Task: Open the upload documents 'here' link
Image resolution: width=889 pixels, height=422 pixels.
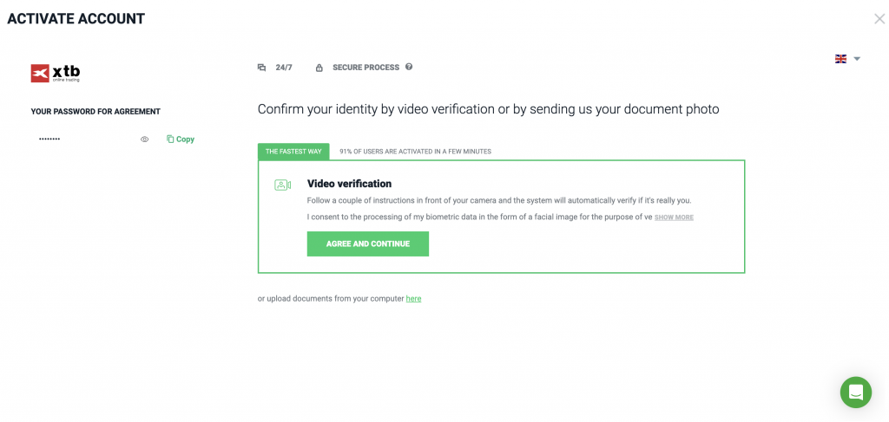Action: (413, 299)
